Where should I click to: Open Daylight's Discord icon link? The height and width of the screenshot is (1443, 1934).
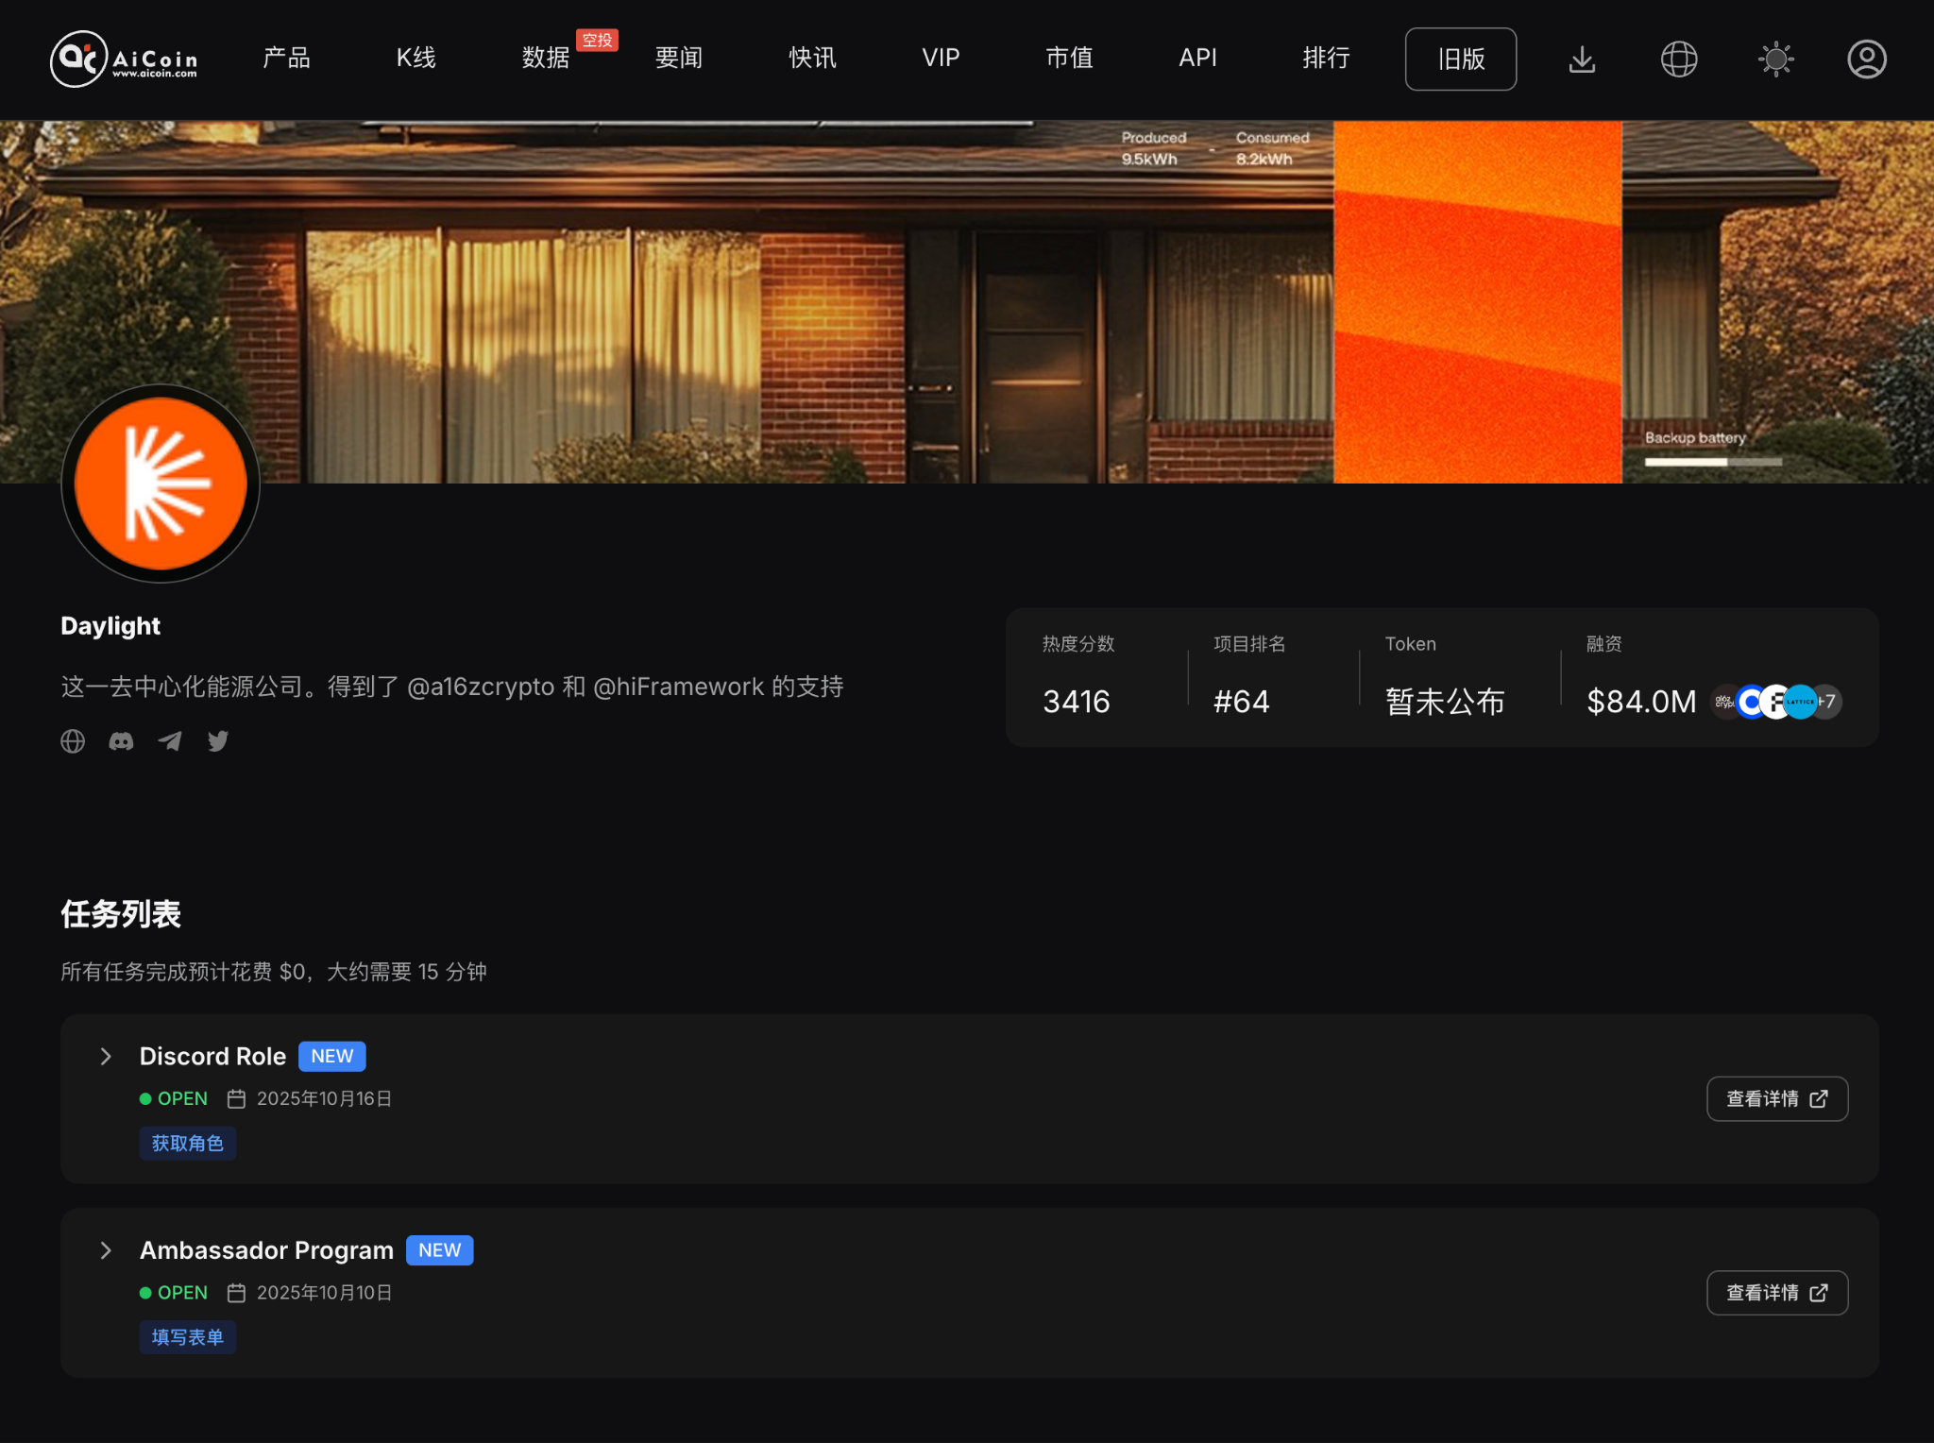coord(121,741)
